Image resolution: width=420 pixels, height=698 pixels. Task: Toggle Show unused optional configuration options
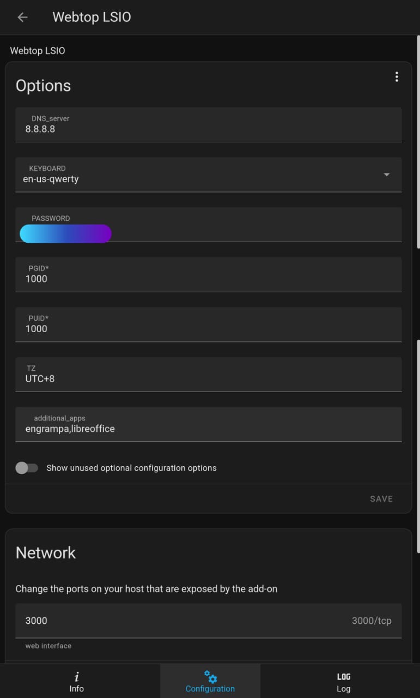pos(27,468)
